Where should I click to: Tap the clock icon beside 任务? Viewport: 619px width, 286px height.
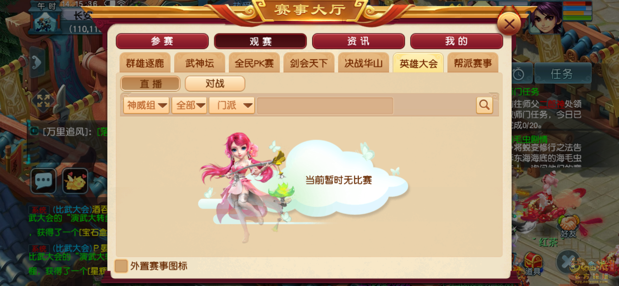(x=518, y=74)
